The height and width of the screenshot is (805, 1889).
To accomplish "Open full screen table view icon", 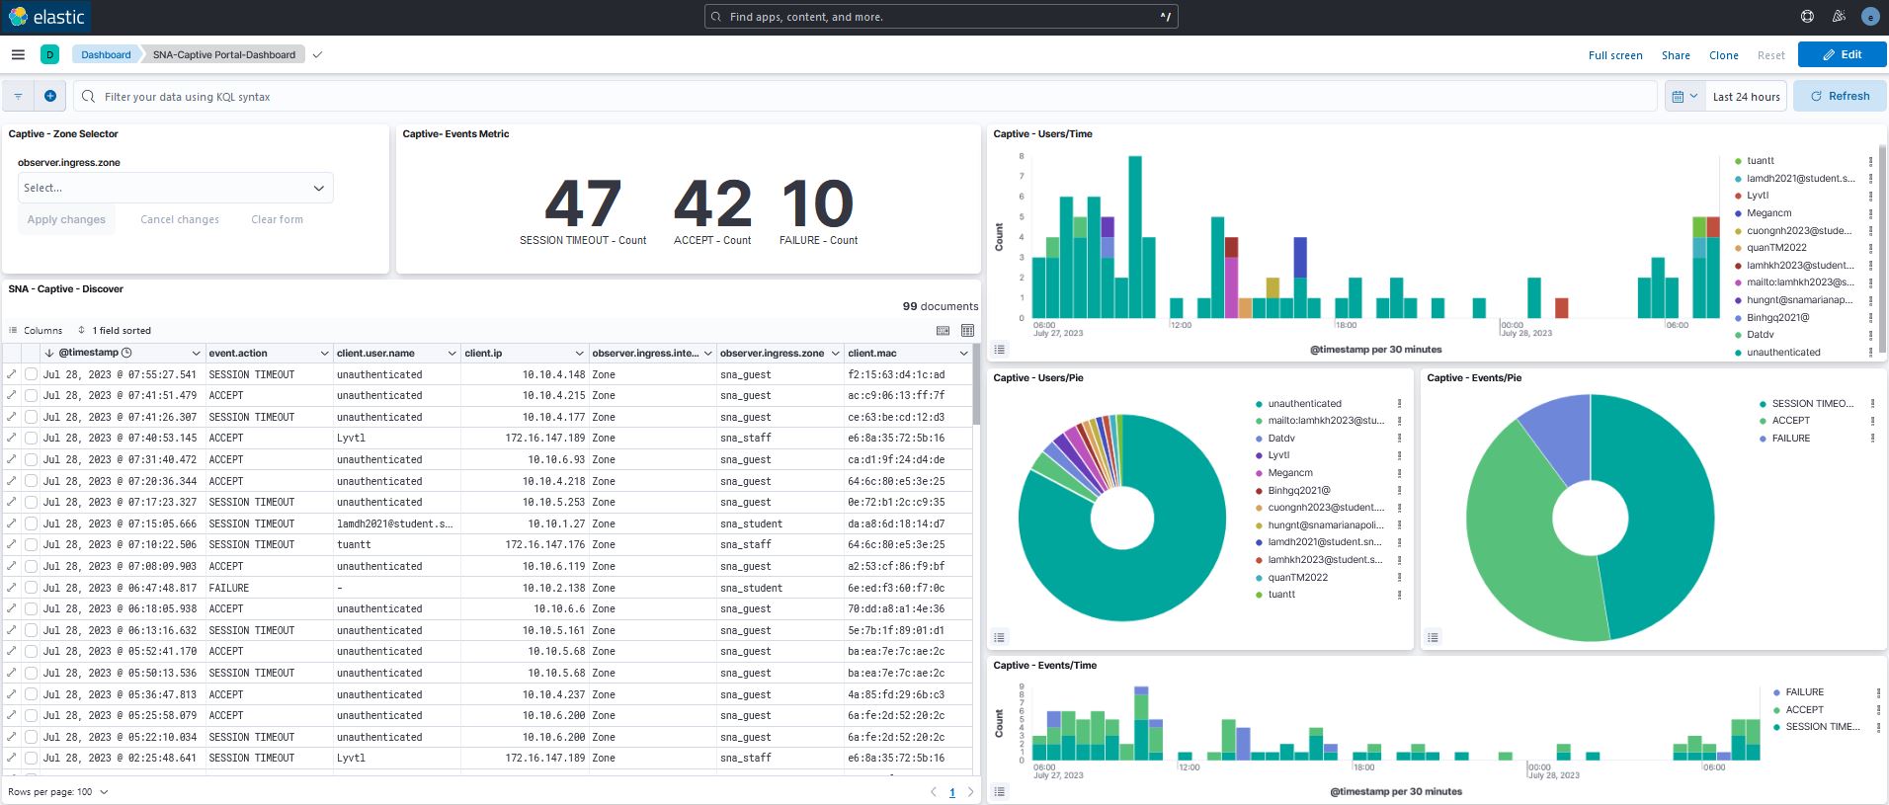I will point(967,331).
